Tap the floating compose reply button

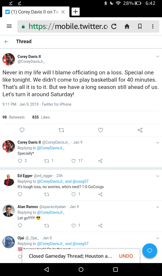[x=149, y=251]
